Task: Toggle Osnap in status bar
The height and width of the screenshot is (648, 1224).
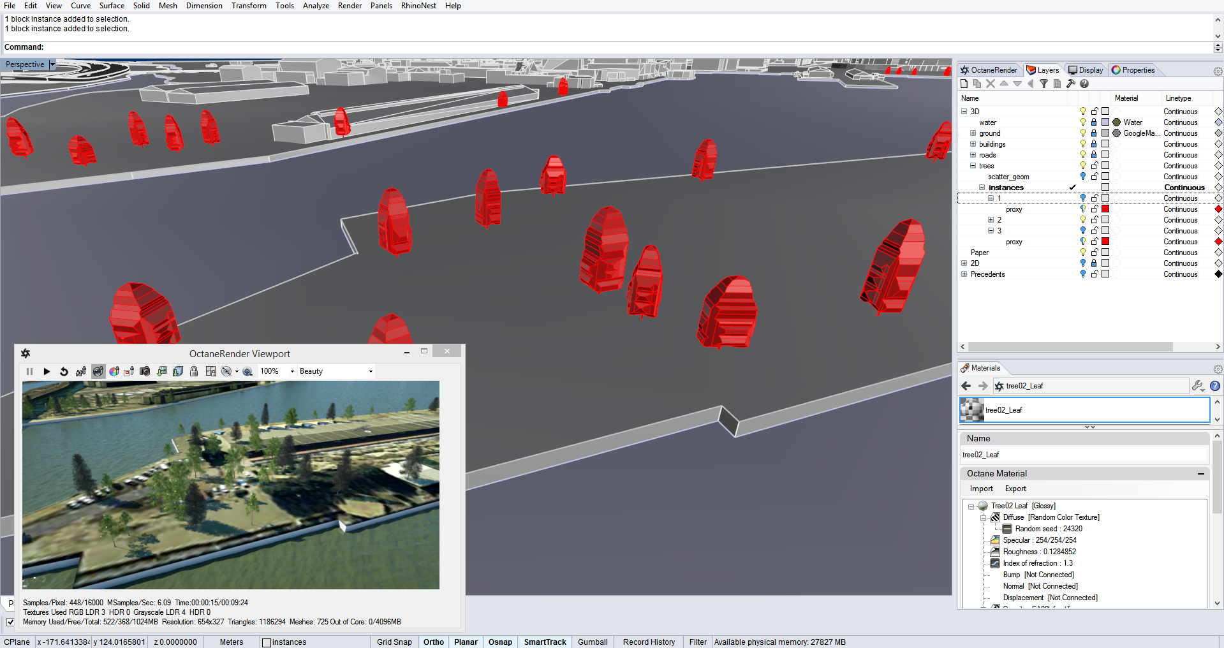Action: point(500,642)
